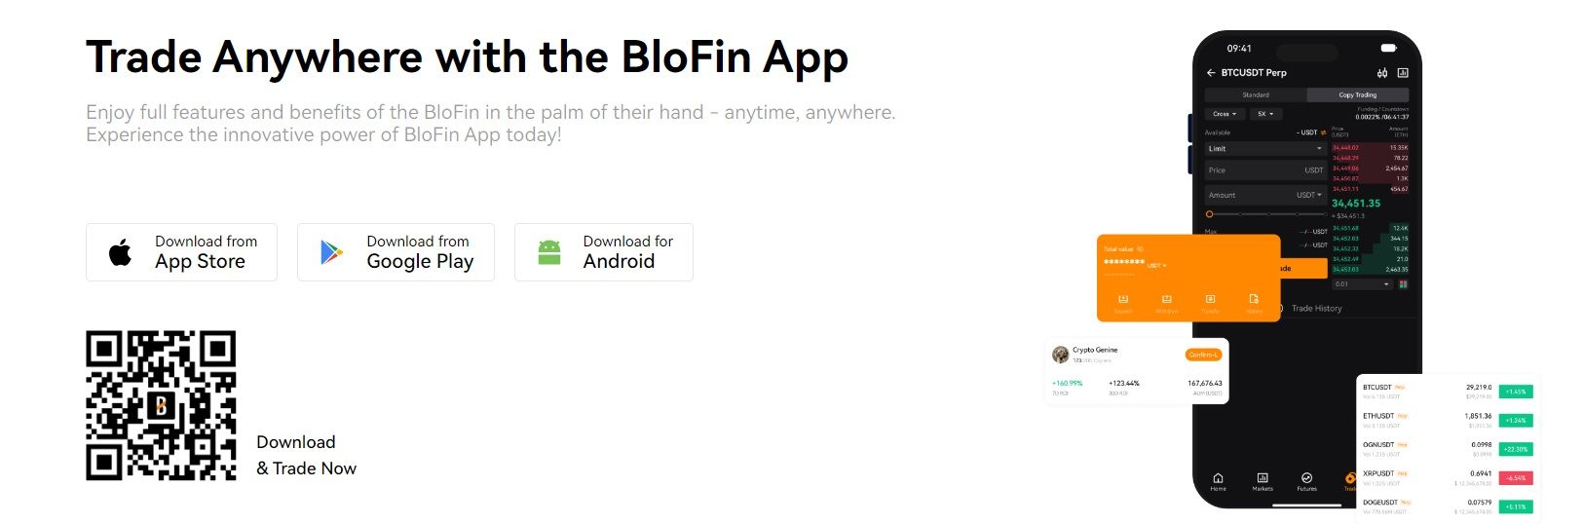This screenshot has width=1583, height=524.
Task: Click the orange order amount slider handle
Action: point(1209,214)
